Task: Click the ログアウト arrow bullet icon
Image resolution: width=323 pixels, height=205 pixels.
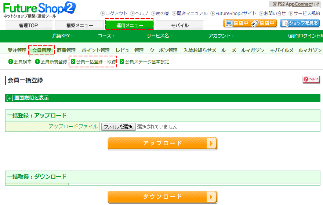Action: [102, 13]
